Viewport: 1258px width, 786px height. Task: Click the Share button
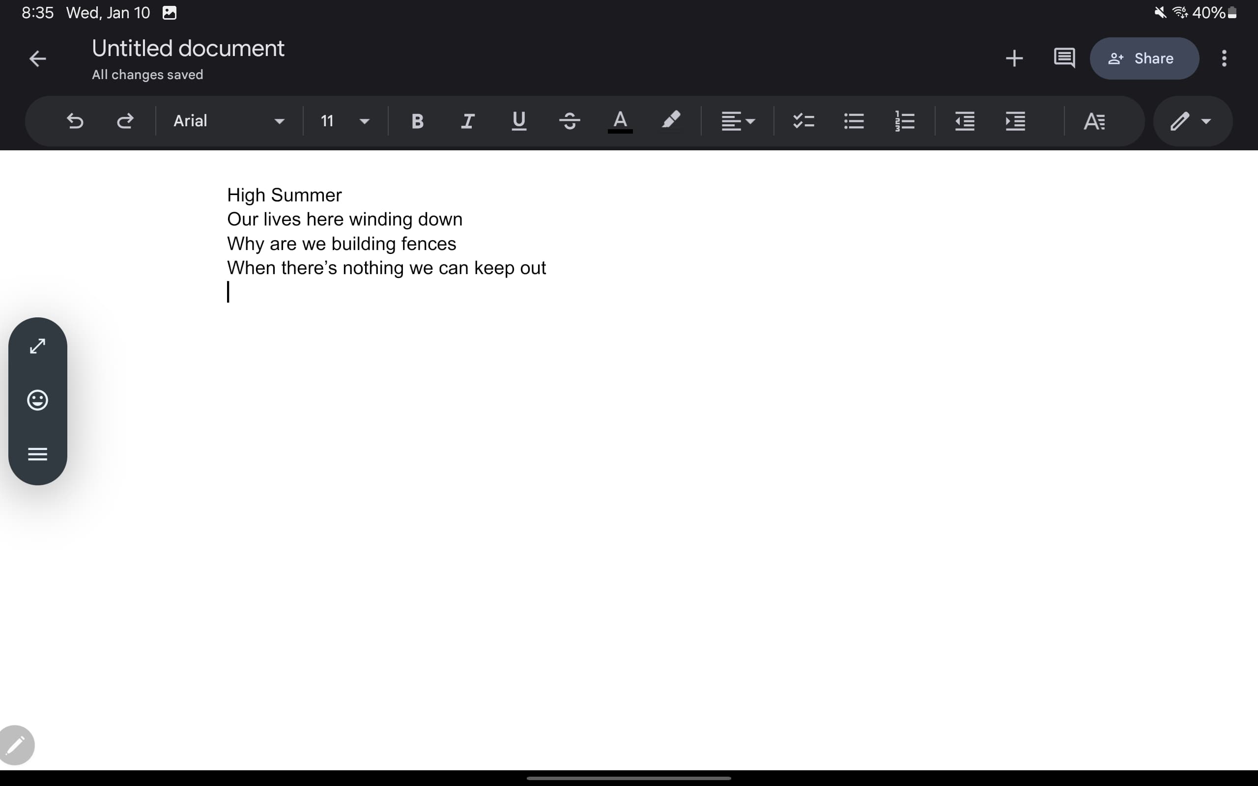click(1144, 58)
